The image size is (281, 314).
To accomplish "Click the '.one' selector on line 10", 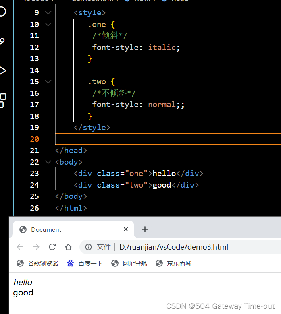I will pos(97,25).
